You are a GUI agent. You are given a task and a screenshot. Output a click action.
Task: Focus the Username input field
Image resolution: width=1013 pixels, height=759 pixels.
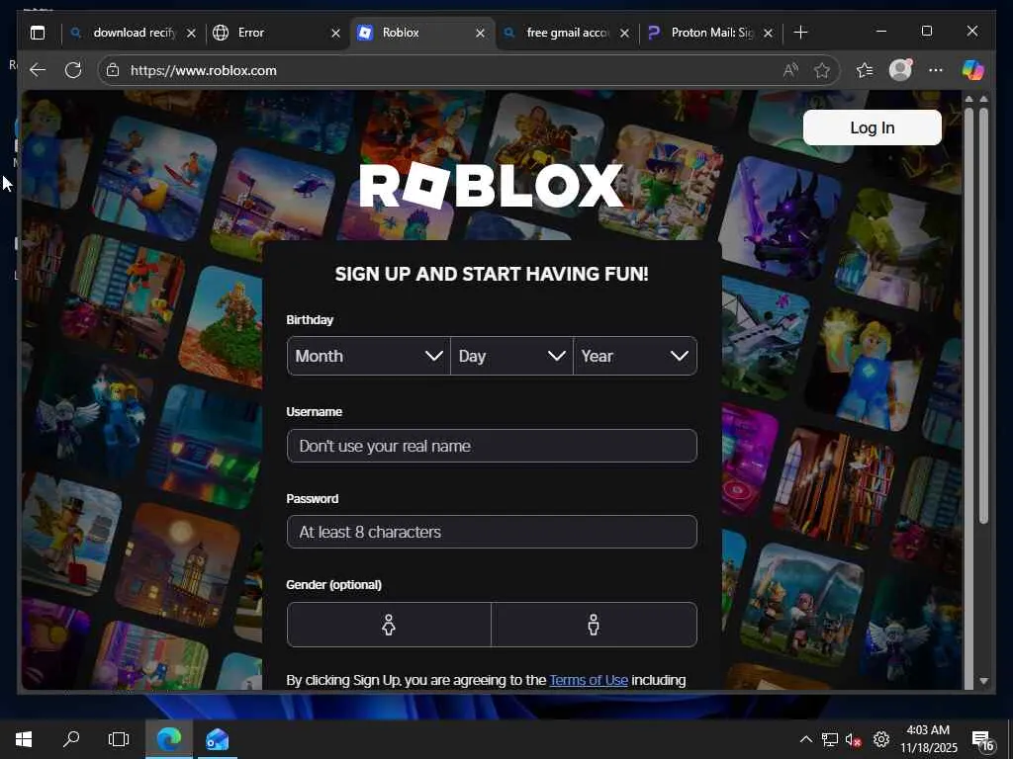[492, 446]
